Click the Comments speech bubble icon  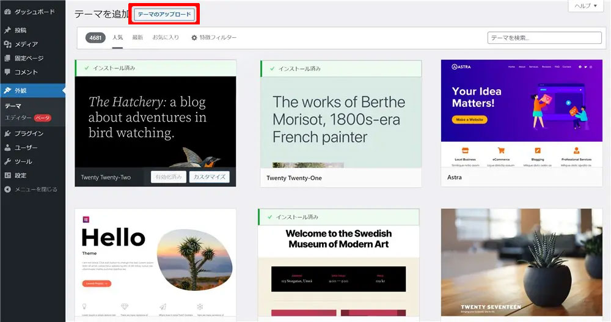[7, 72]
